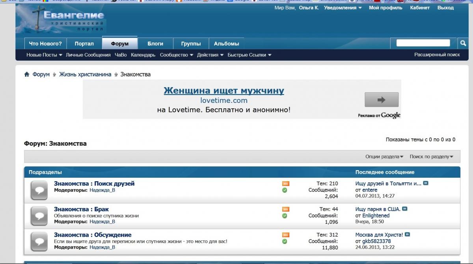The height and width of the screenshot is (264, 473).
Task: Open moderator Надежда_В profile under Поиск друзей
Action: point(102,190)
